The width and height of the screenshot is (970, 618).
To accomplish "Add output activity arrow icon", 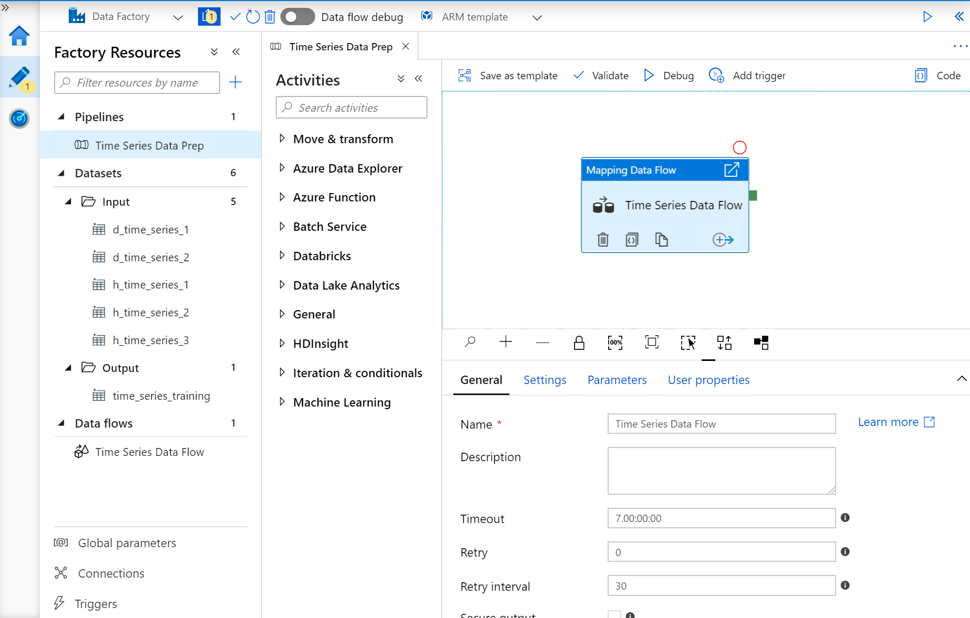I will coord(723,240).
